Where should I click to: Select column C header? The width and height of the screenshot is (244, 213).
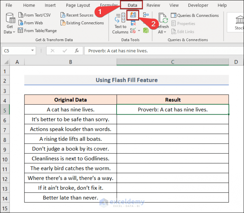click(173, 62)
